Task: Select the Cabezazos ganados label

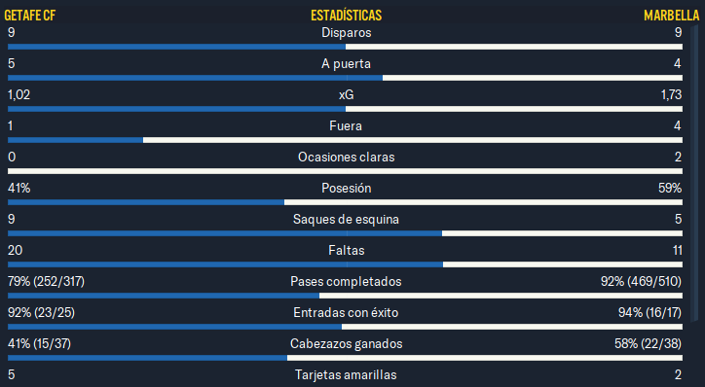Action: 347,343
